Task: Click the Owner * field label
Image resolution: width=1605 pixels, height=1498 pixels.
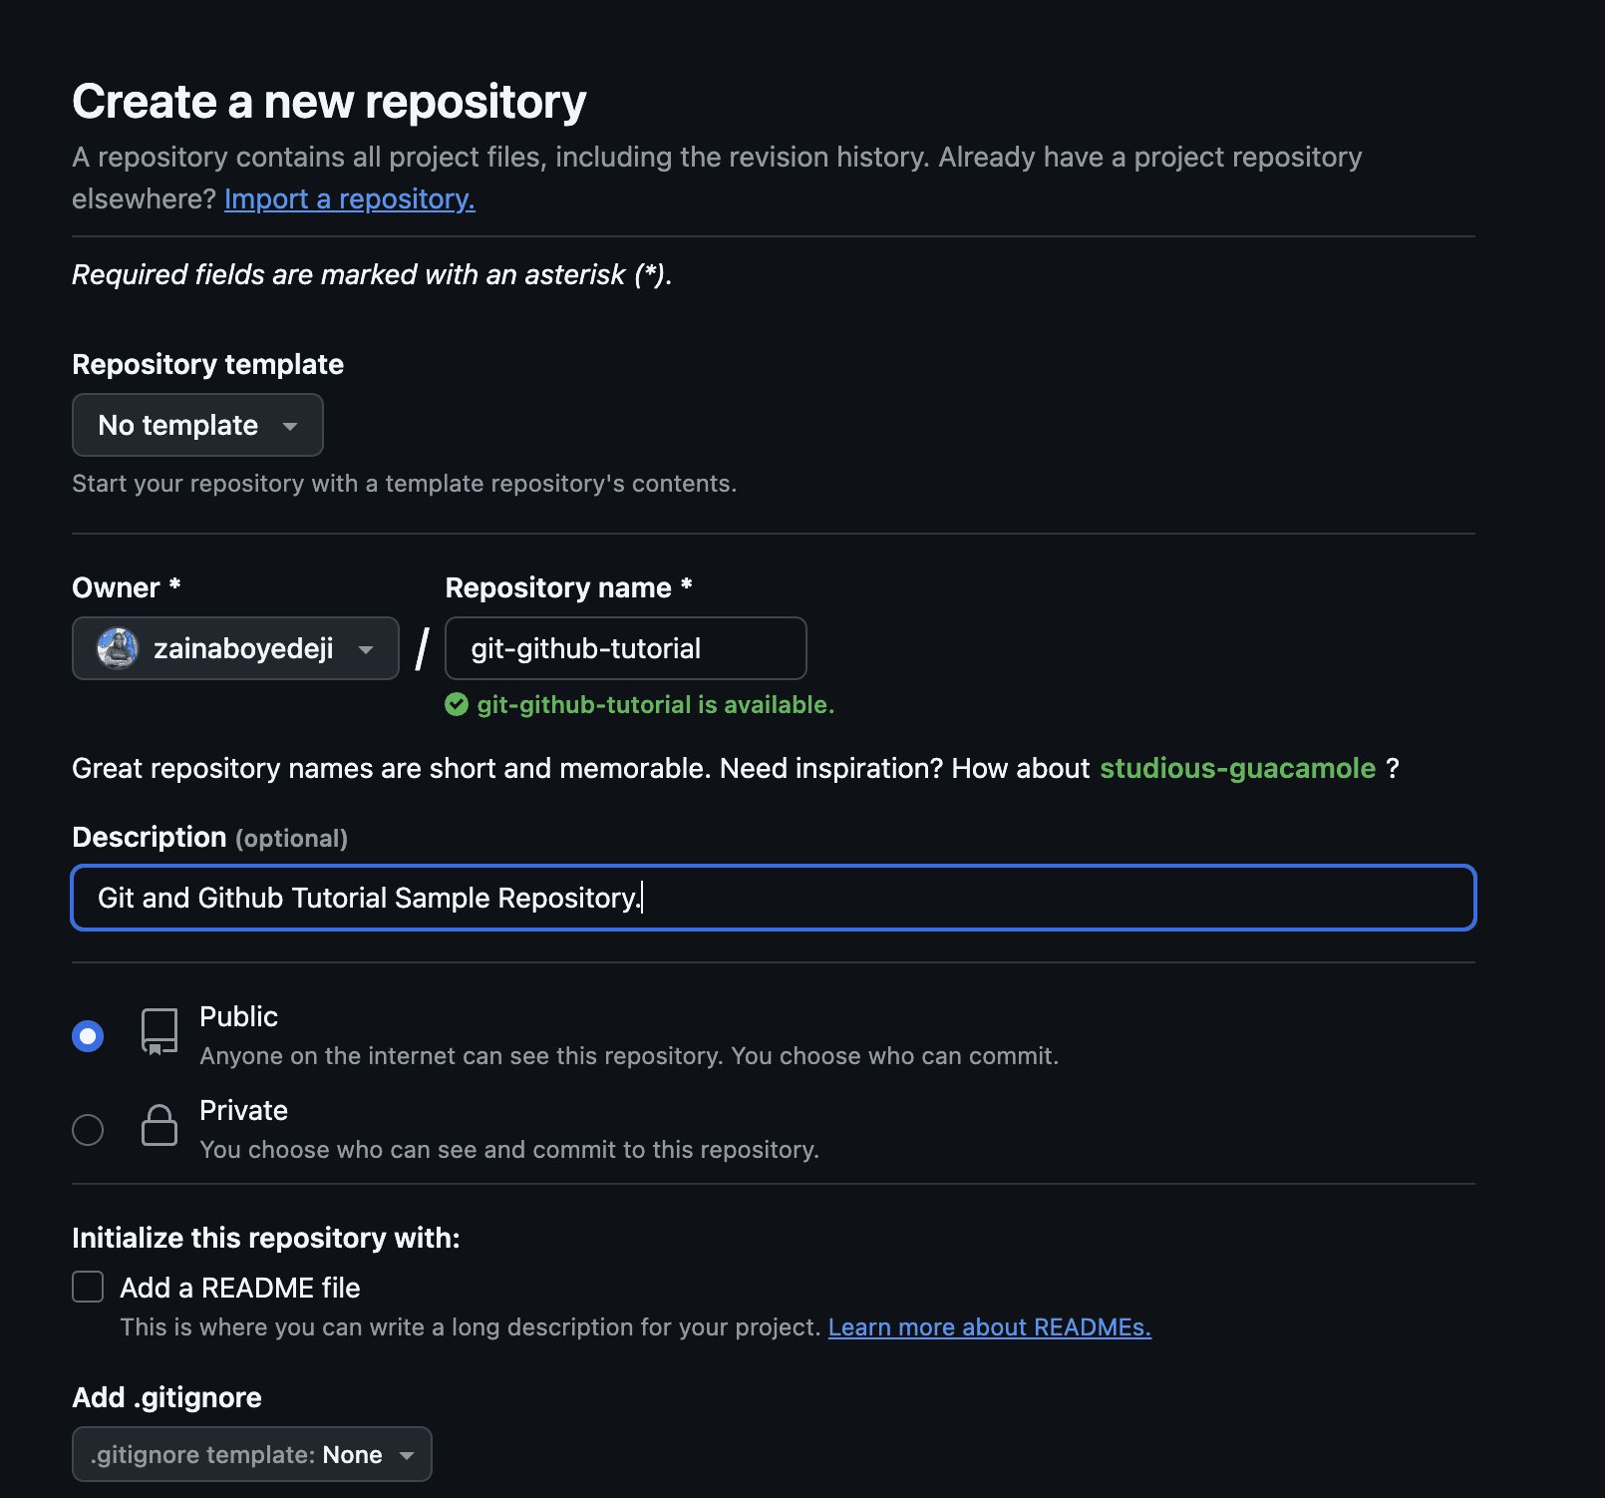Action: (x=127, y=587)
